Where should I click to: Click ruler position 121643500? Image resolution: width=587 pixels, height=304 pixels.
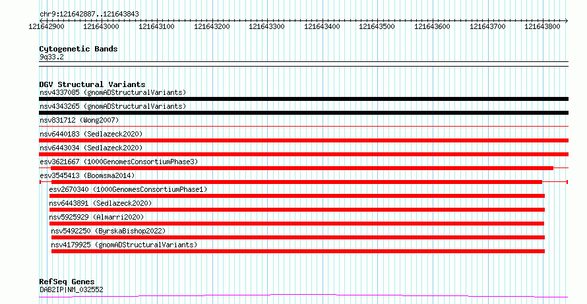[377, 26]
